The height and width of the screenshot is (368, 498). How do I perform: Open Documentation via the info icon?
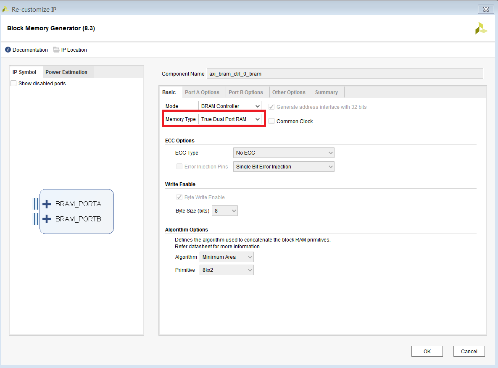click(8, 50)
